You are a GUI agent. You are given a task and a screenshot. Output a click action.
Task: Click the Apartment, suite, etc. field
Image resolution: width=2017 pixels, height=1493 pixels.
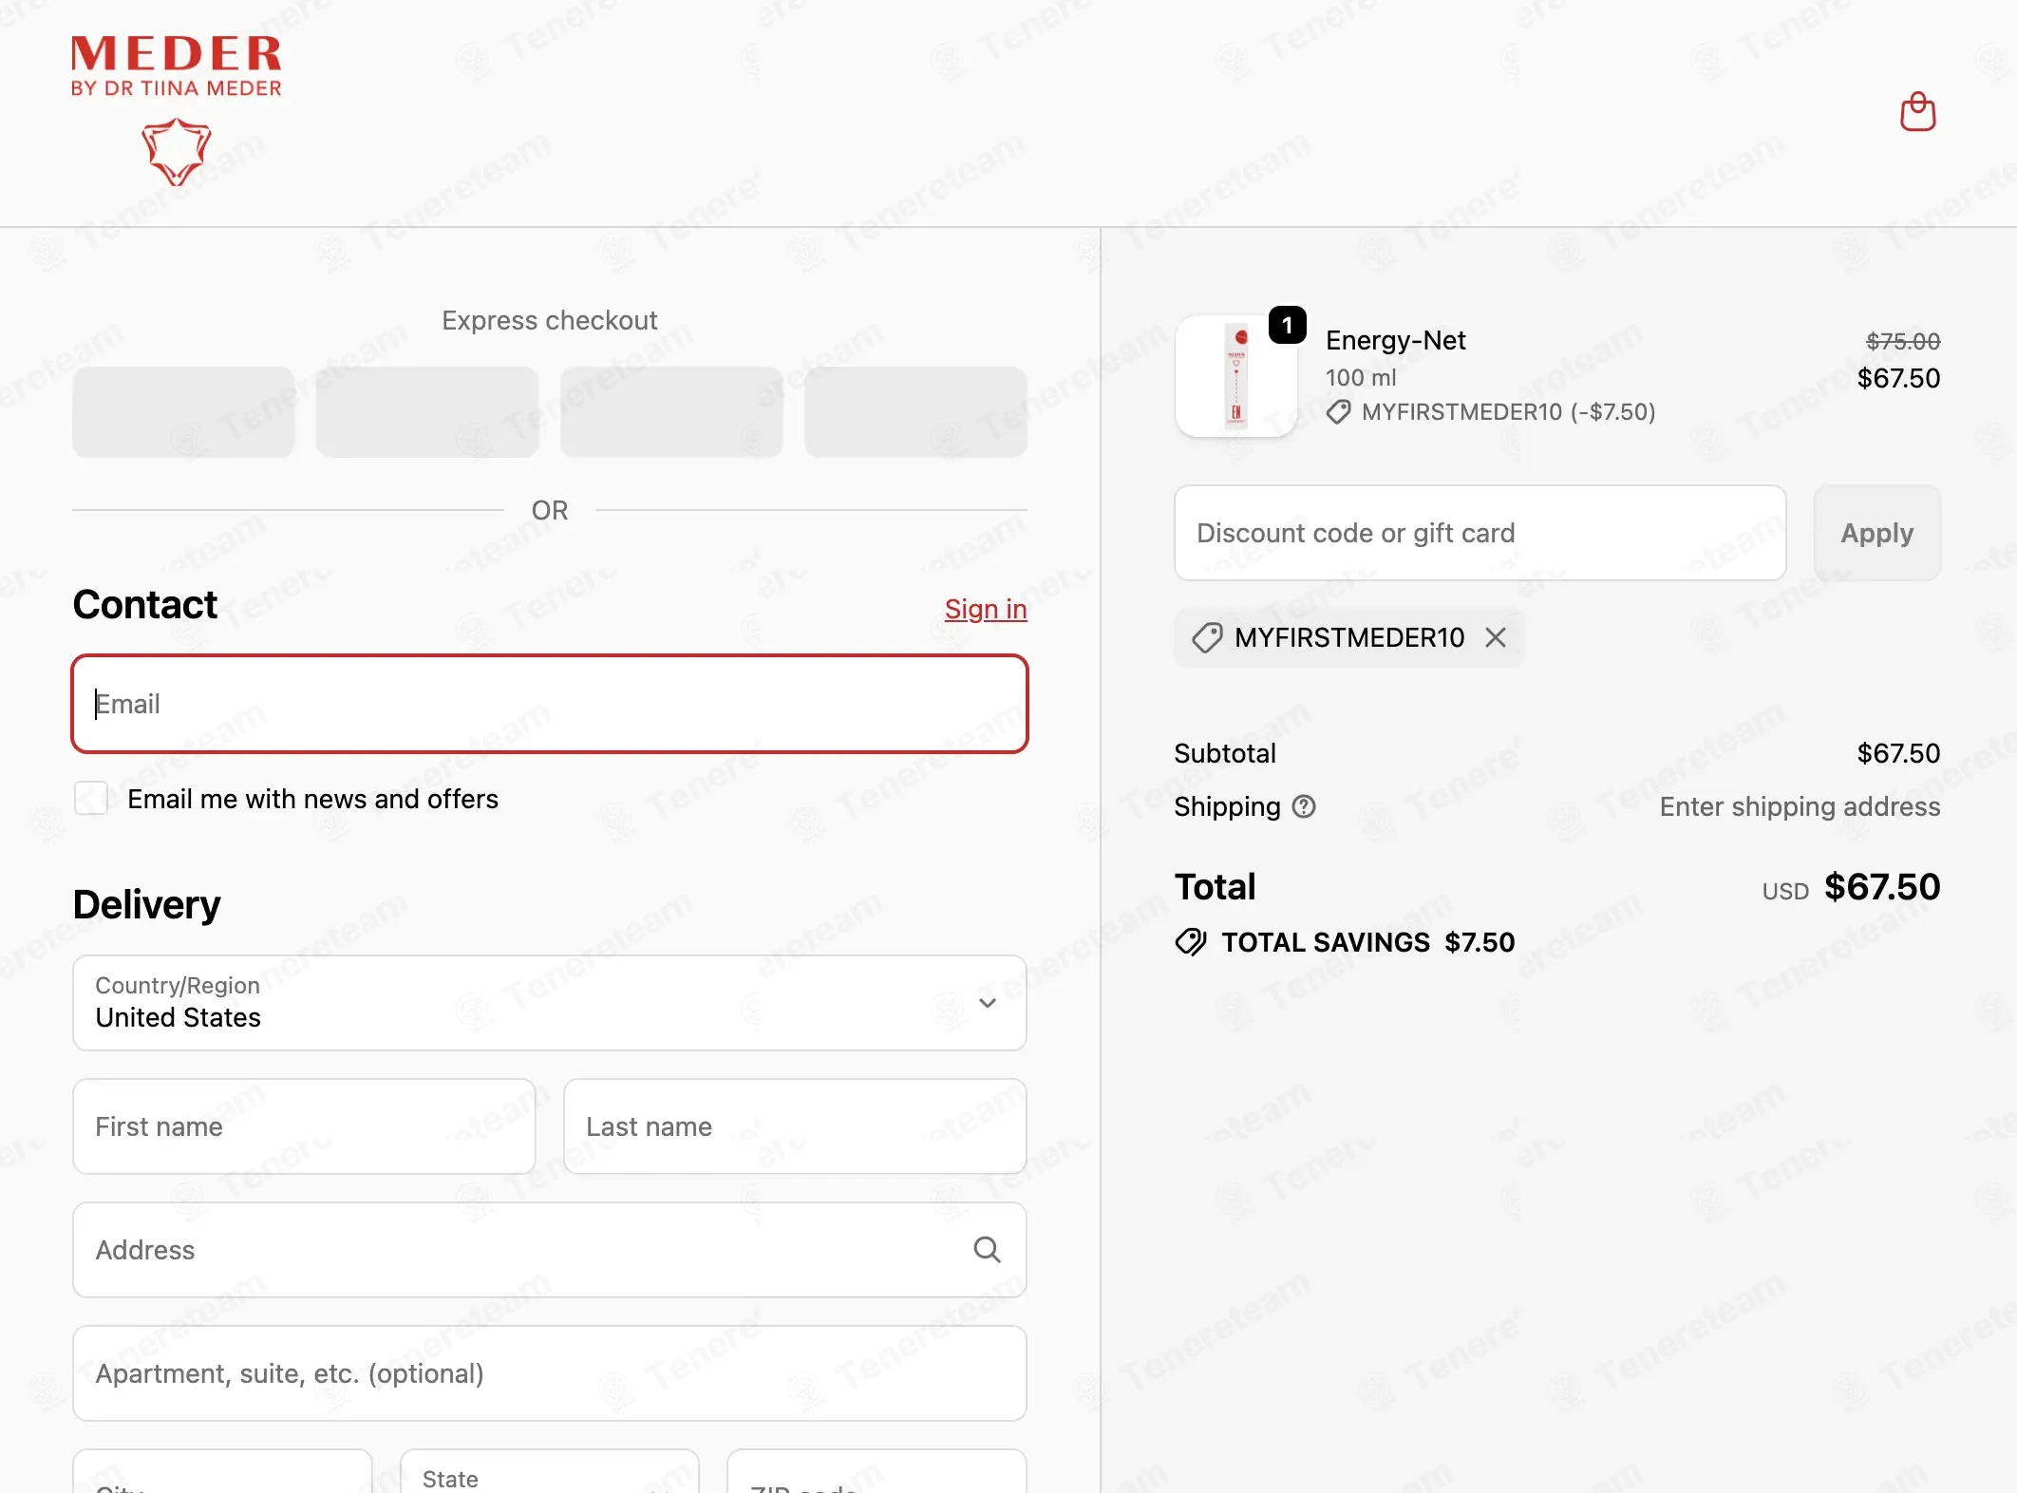[550, 1373]
